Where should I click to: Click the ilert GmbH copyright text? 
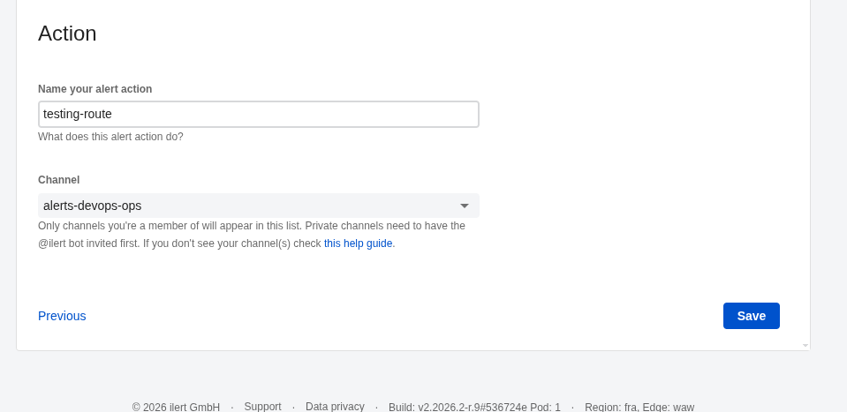(176, 407)
